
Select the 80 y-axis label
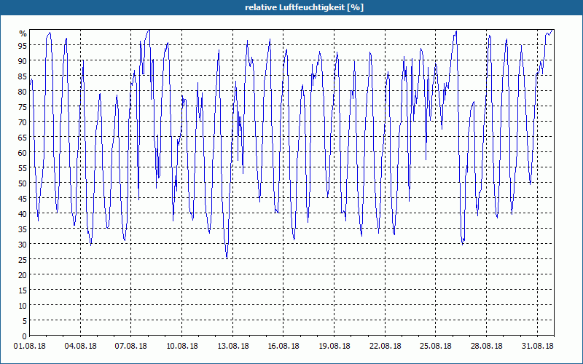(x=23, y=91)
